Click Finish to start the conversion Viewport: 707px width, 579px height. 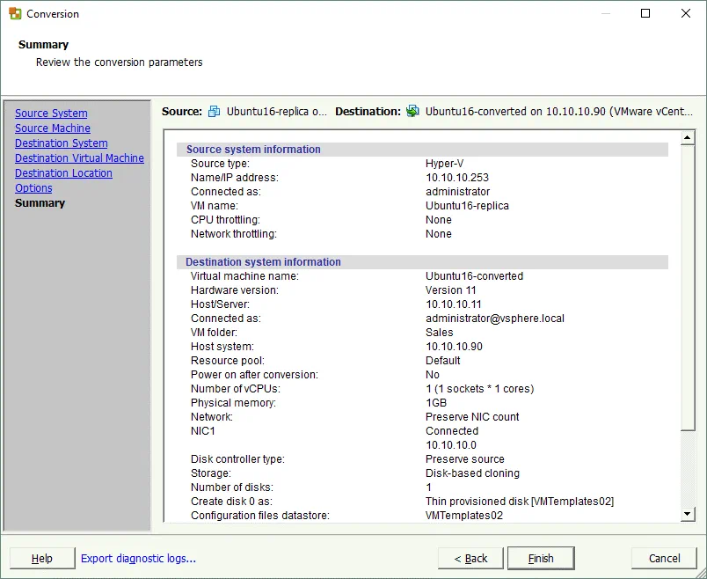(x=541, y=558)
